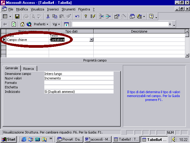190x143 pixels.
Task: Click the Testo data type cell
Action: coord(71,36)
